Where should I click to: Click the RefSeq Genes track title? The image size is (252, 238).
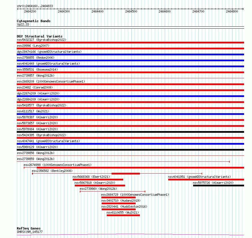29,228
